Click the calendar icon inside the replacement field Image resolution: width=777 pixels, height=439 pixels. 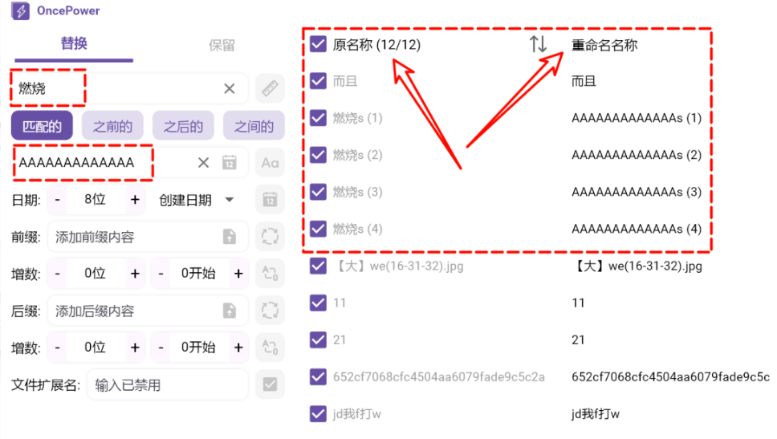pyautogui.click(x=229, y=163)
